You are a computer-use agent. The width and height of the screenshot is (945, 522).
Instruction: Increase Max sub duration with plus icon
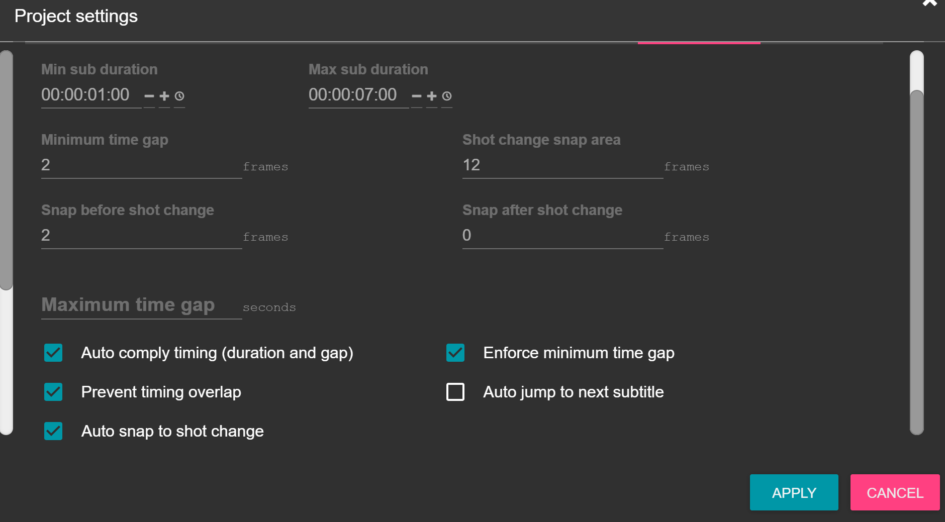431,96
